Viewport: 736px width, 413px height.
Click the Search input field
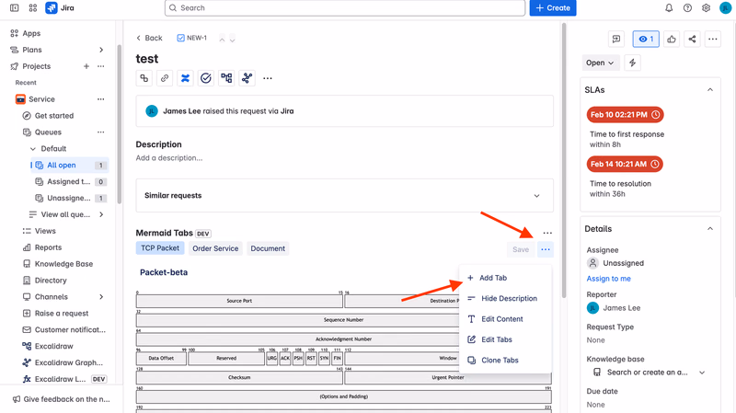[x=345, y=8]
